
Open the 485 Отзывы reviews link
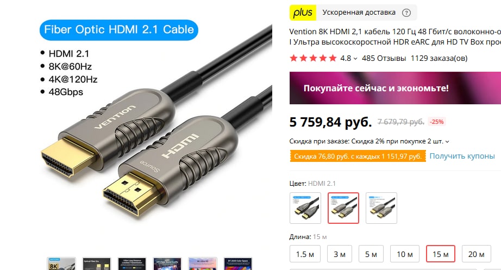pos(384,58)
